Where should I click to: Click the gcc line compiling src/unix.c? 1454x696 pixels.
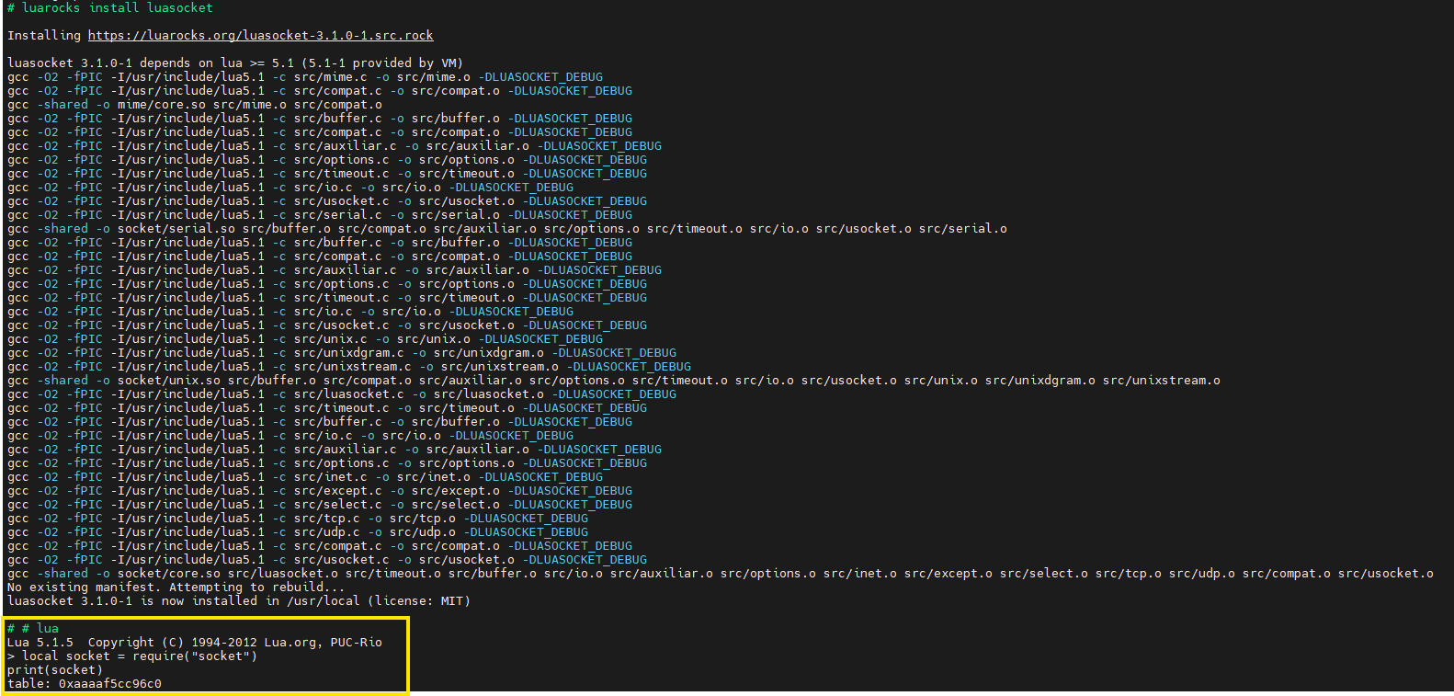(x=305, y=339)
